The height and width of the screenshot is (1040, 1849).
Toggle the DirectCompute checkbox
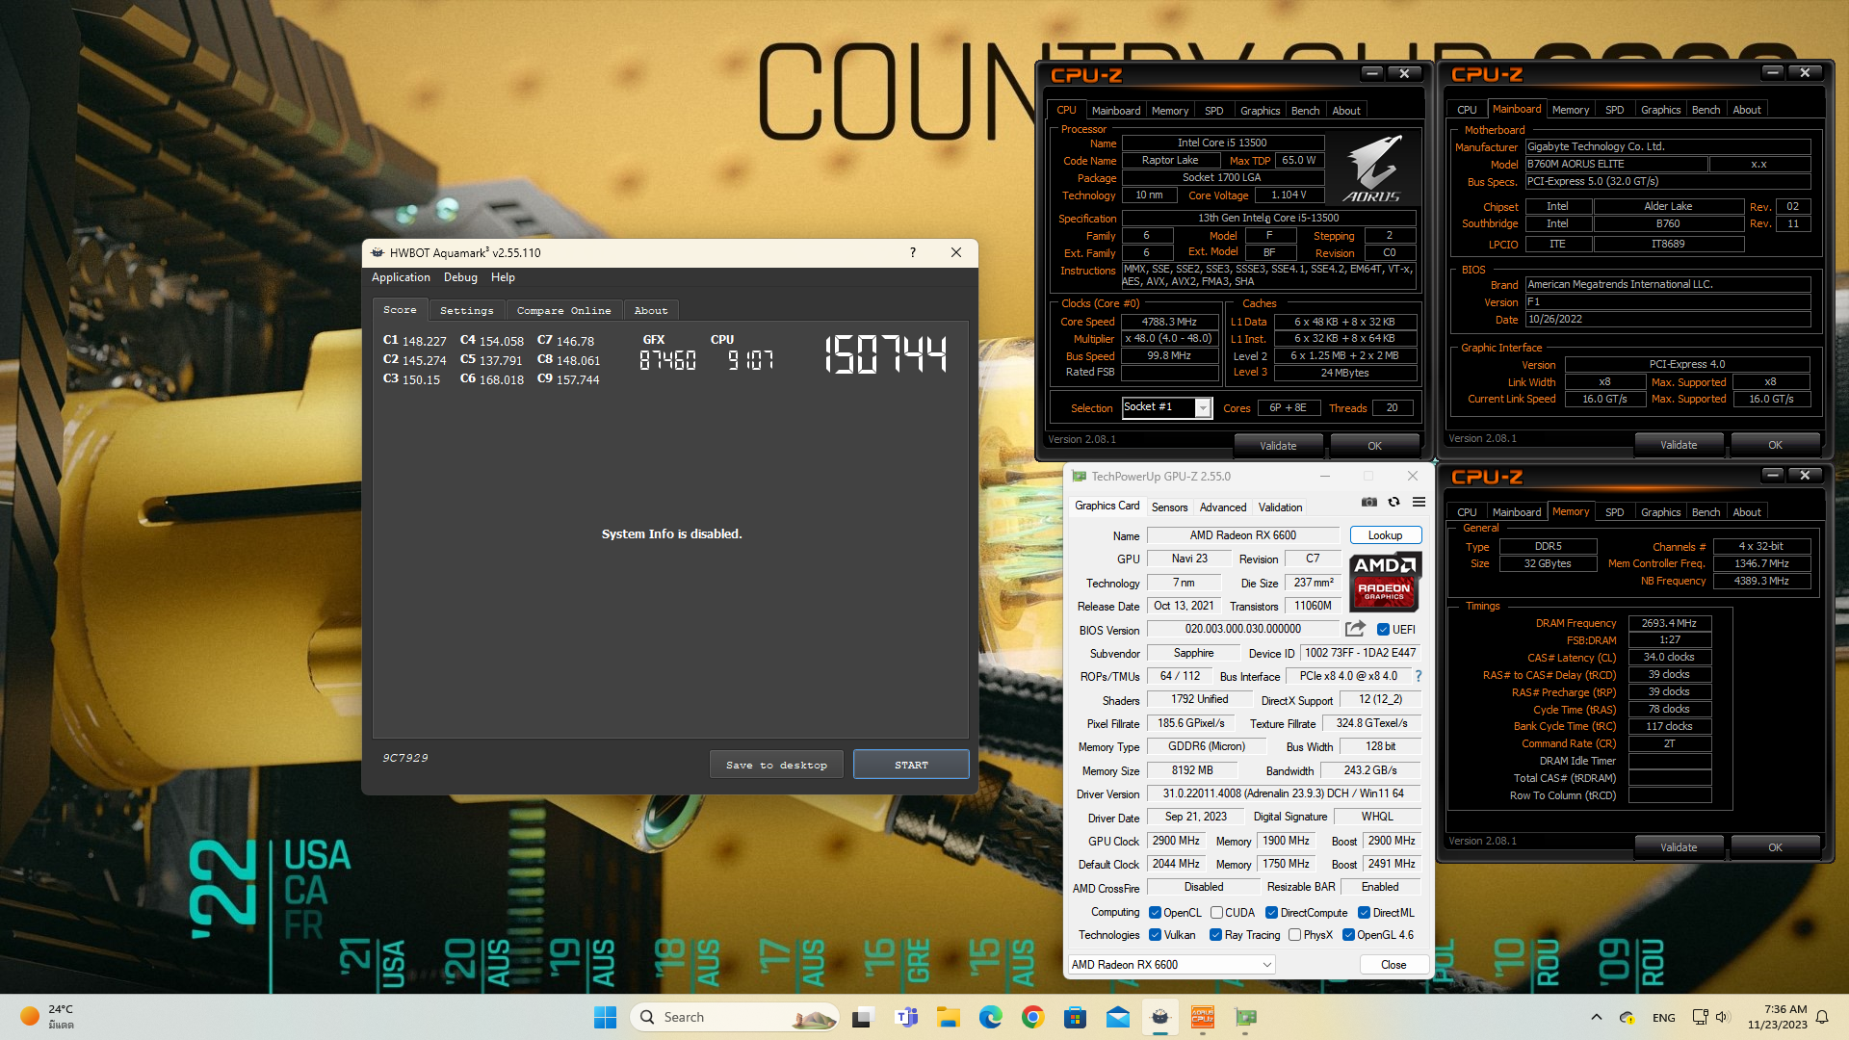click(x=1271, y=913)
